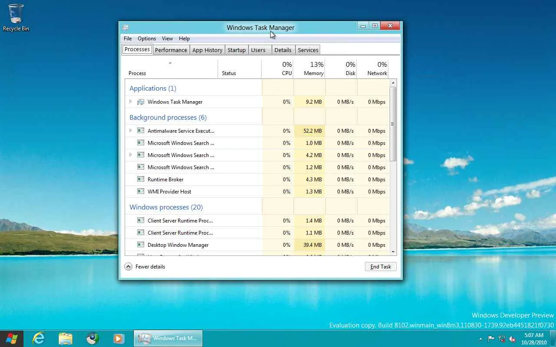Open the Recycle Bin desktop icon
This screenshot has width=556, height=347.
click(x=16, y=17)
